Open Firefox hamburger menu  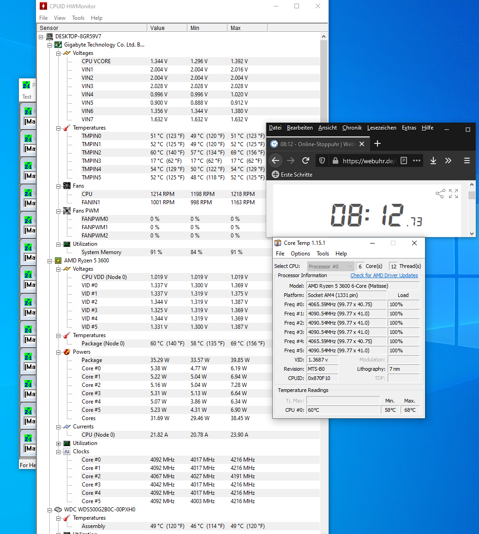pyautogui.click(x=467, y=161)
